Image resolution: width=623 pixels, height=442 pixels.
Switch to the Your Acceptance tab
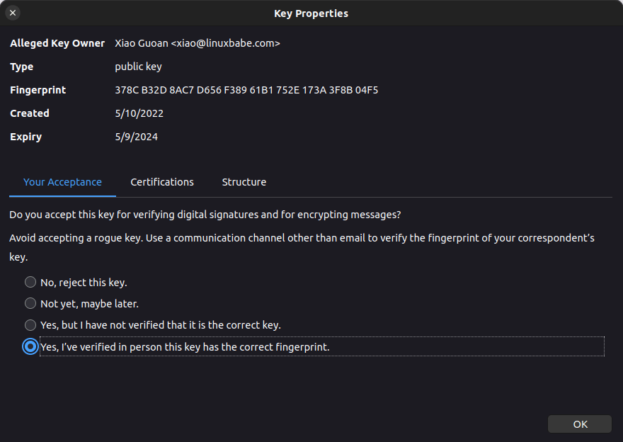click(x=62, y=182)
